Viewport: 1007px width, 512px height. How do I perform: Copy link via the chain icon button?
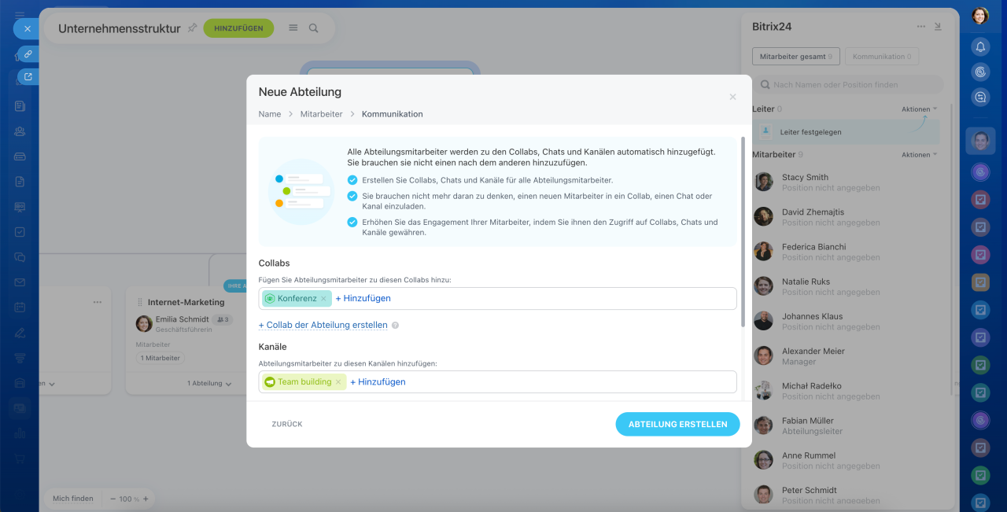pos(28,54)
